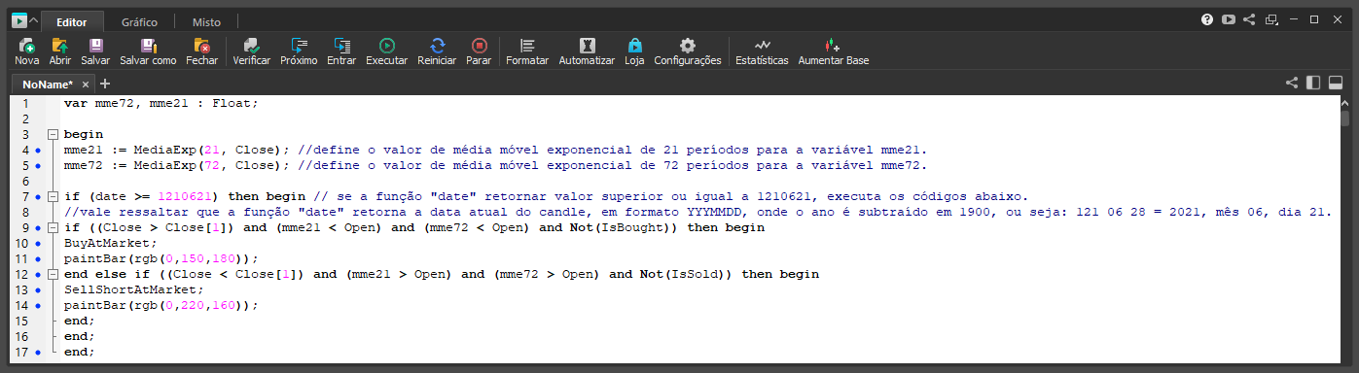Open the help question mark icon
The width and height of the screenshot is (1359, 373).
pyautogui.click(x=1207, y=18)
